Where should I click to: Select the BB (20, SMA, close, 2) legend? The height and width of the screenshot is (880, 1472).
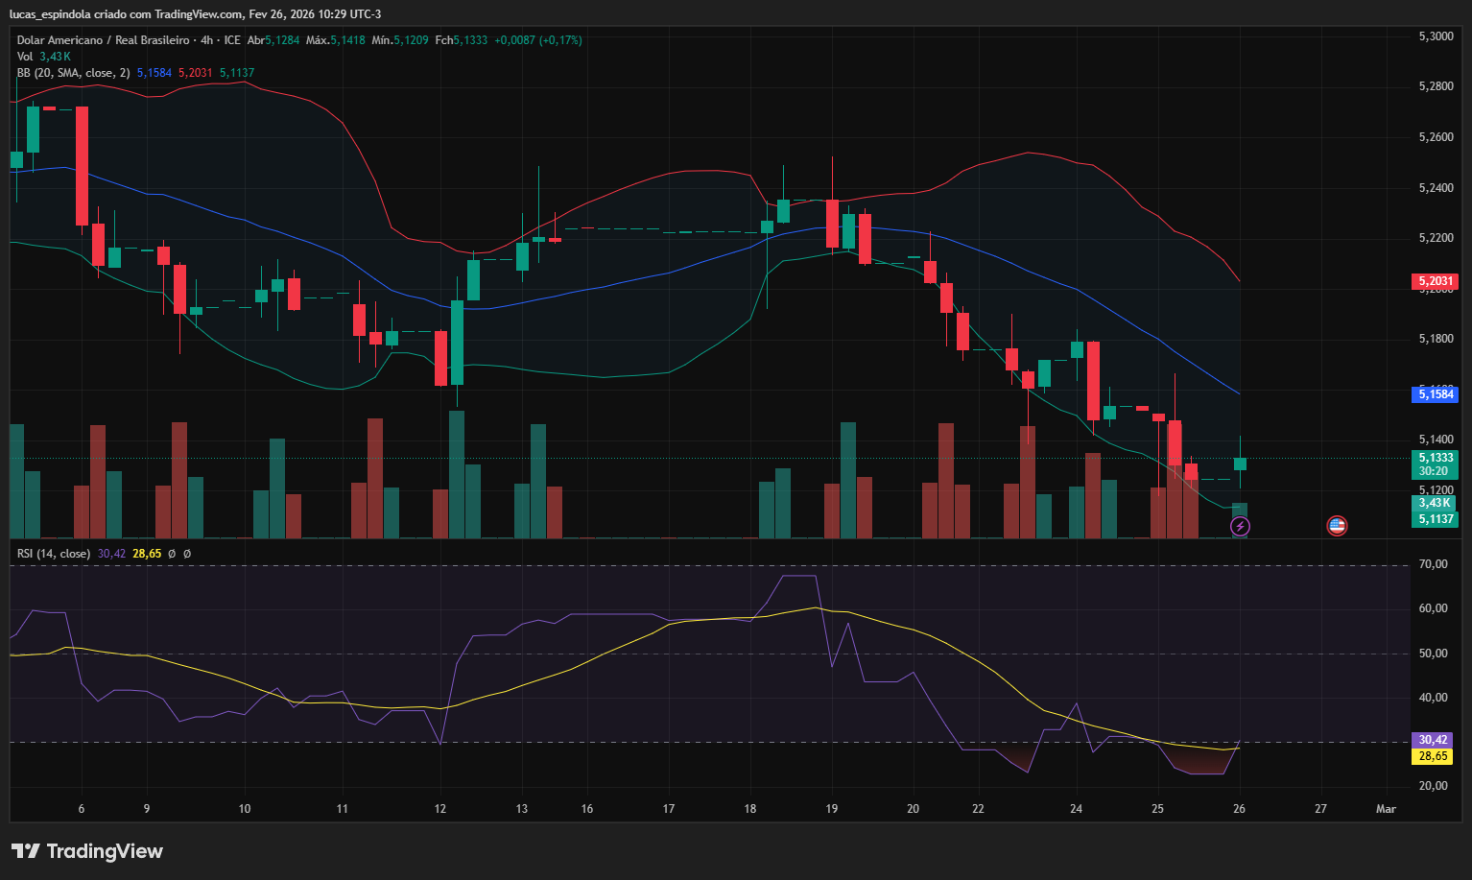tap(73, 73)
